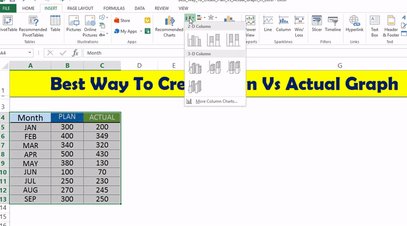Select the ACTUAL header cell
Screen dimensions: 407x226
pos(102,117)
